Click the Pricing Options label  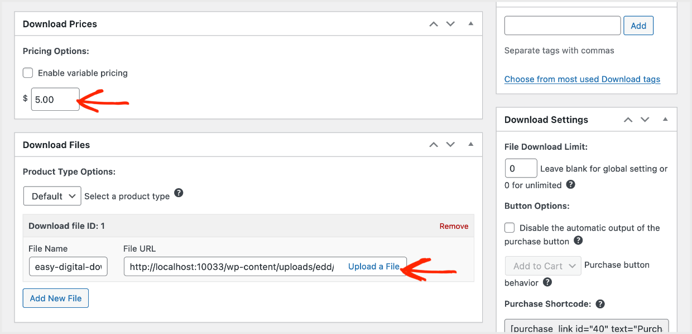[x=56, y=51]
